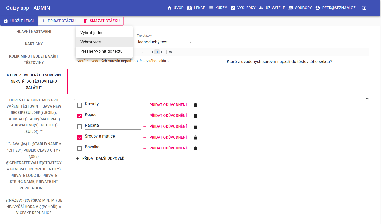This screenshot has width=381, height=224.
Task: Click ULOŽIT LEKCI save button
Action: 19,21
